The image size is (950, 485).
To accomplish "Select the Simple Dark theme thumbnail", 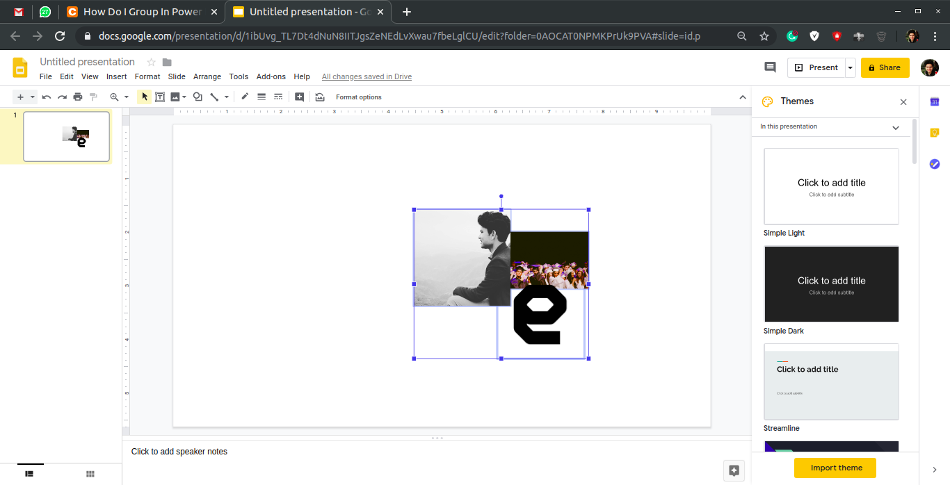I will (831, 284).
